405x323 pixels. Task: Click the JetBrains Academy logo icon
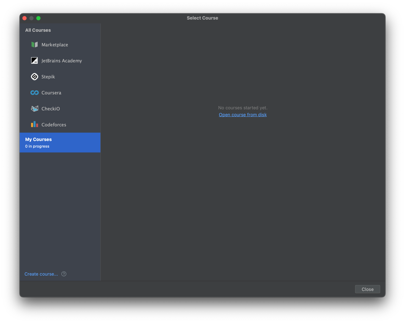tap(35, 61)
